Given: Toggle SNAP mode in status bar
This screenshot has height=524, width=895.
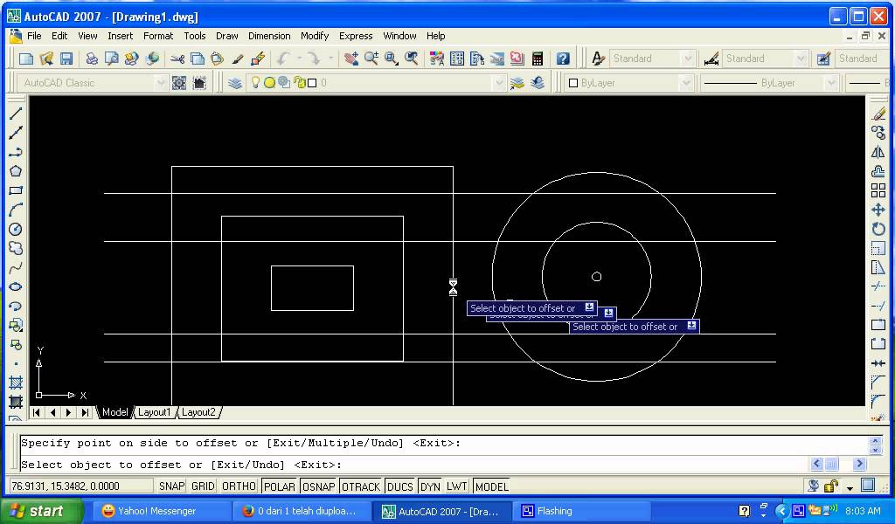Looking at the screenshot, I should pyautogui.click(x=171, y=486).
